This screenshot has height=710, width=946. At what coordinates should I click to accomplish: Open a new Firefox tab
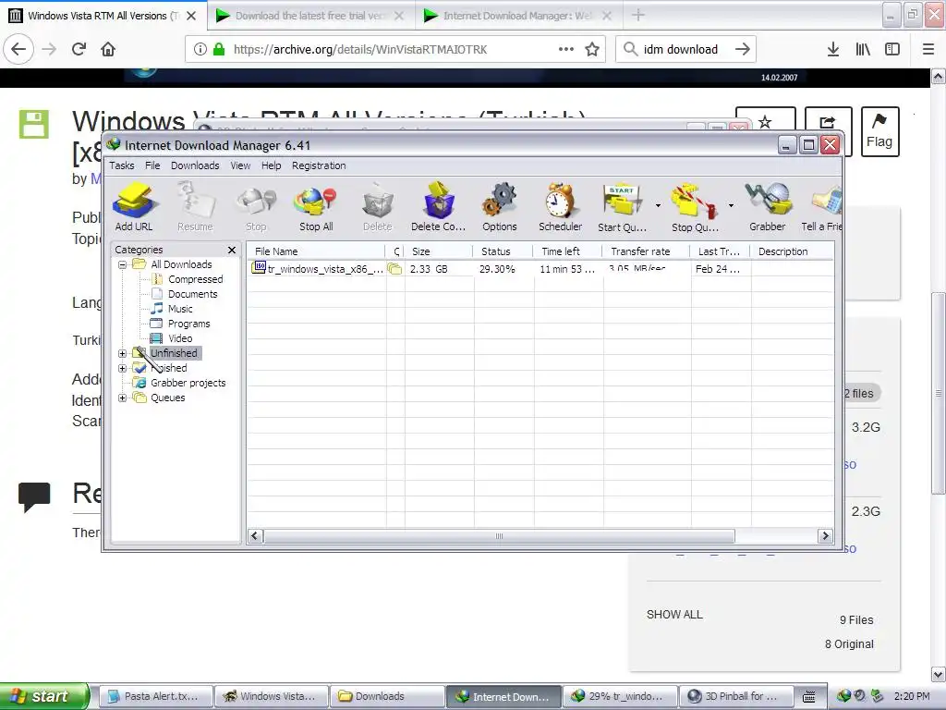(x=638, y=16)
